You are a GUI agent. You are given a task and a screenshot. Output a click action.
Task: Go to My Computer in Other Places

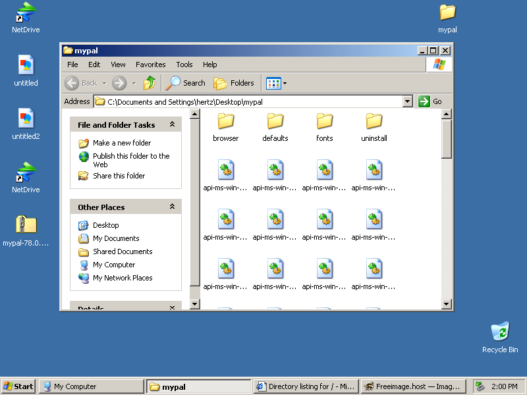[x=114, y=265]
